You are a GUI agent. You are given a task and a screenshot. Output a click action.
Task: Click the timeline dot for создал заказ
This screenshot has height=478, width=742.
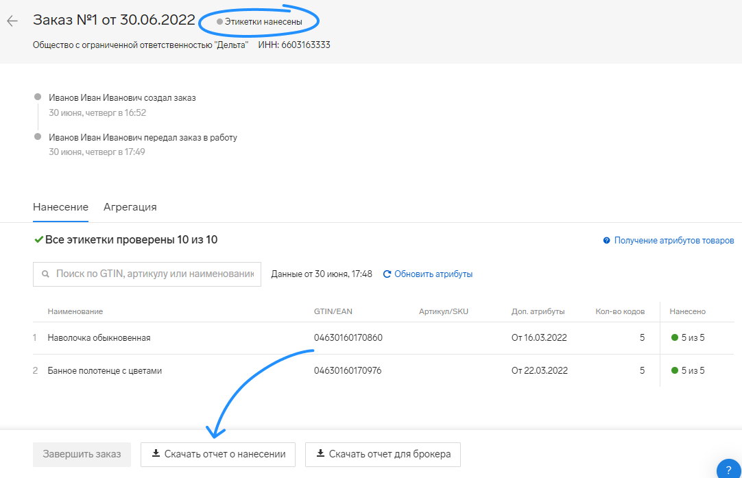38,98
